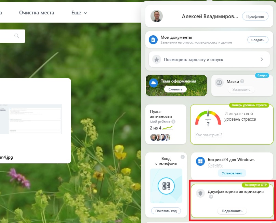Open salary and vacation via chevron arrow
This screenshot has width=276, height=223.
tap(262, 59)
